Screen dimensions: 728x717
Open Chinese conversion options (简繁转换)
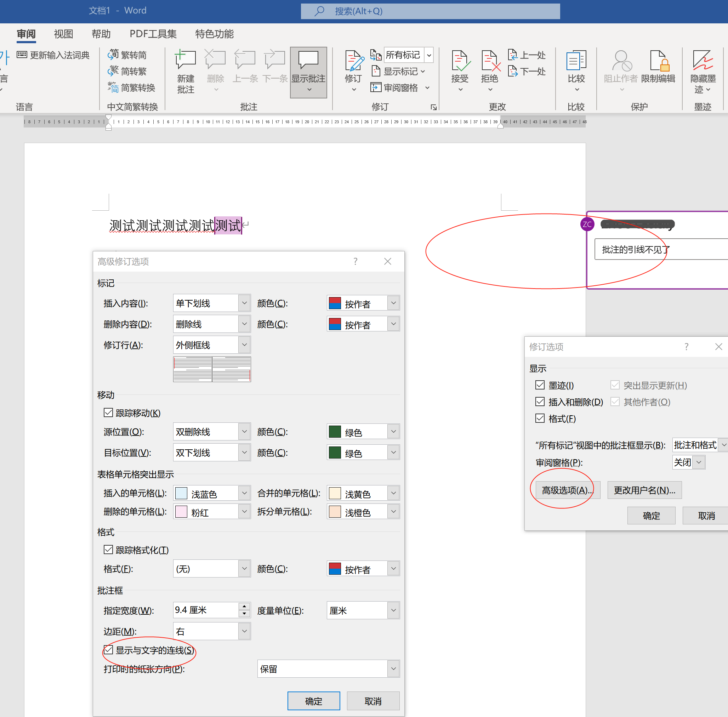[131, 88]
